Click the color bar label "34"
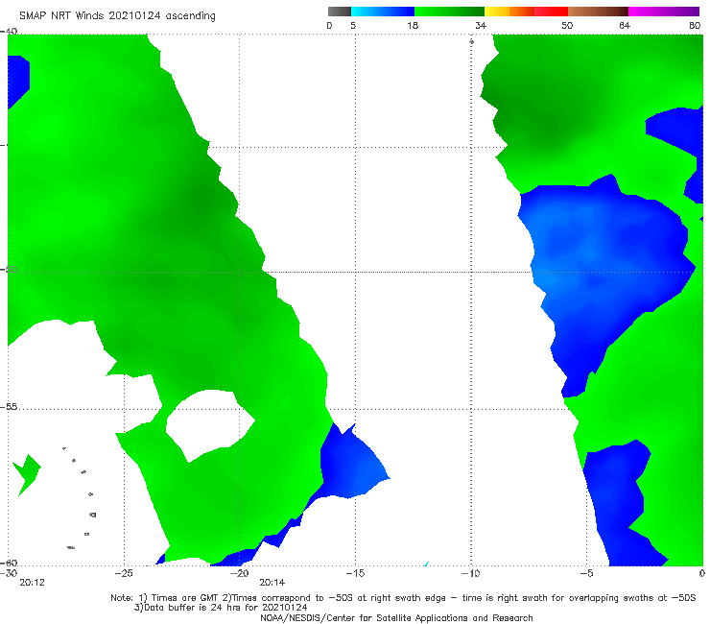 click(x=481, y=25)
